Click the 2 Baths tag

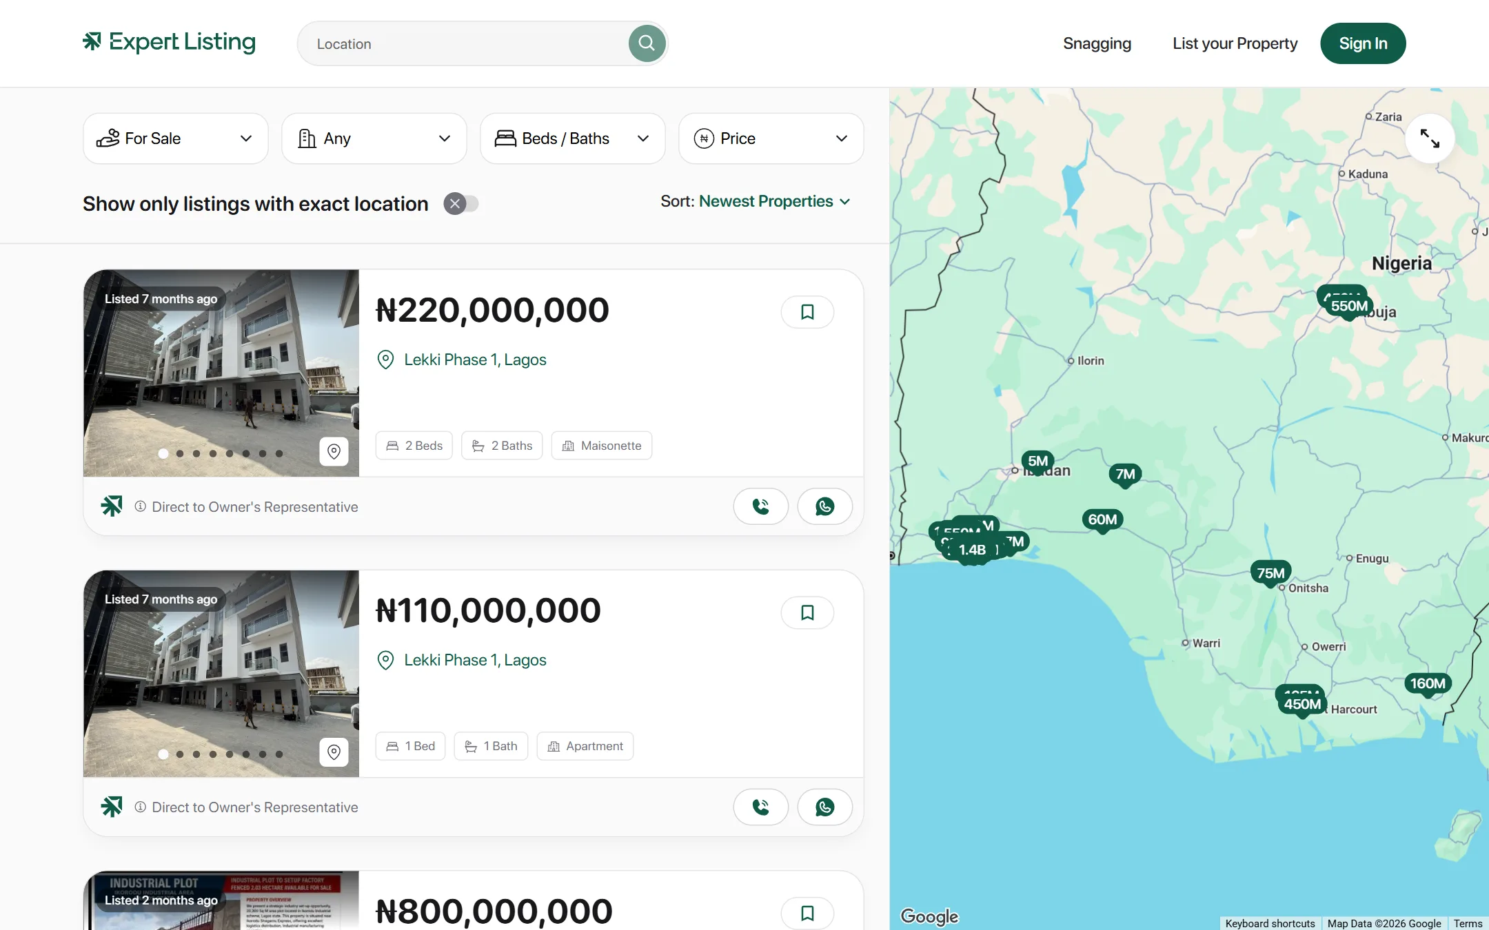502,446
